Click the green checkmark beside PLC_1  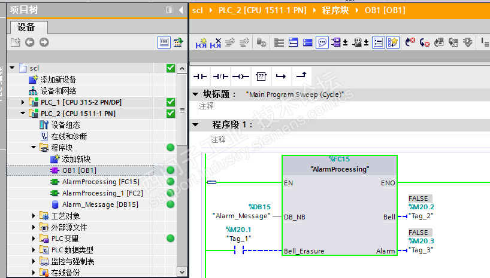171,102
